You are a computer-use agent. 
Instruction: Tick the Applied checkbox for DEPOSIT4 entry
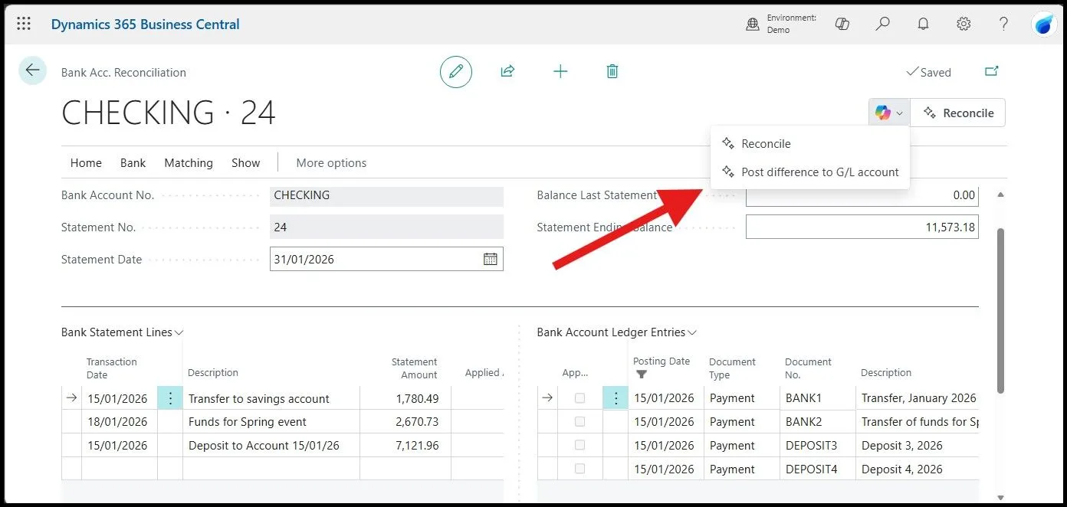[x=579, y=469]
